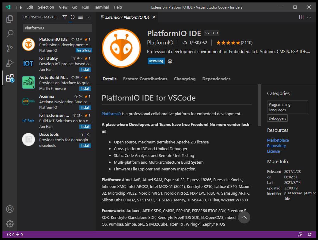318x240 pixels.
Task: Open the PlatformIO link in description
Action: [x=111, y=114]
